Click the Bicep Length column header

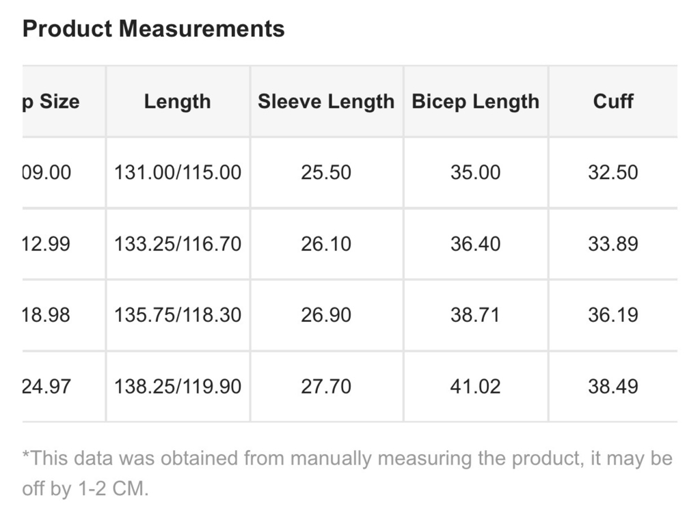point(476,101)
